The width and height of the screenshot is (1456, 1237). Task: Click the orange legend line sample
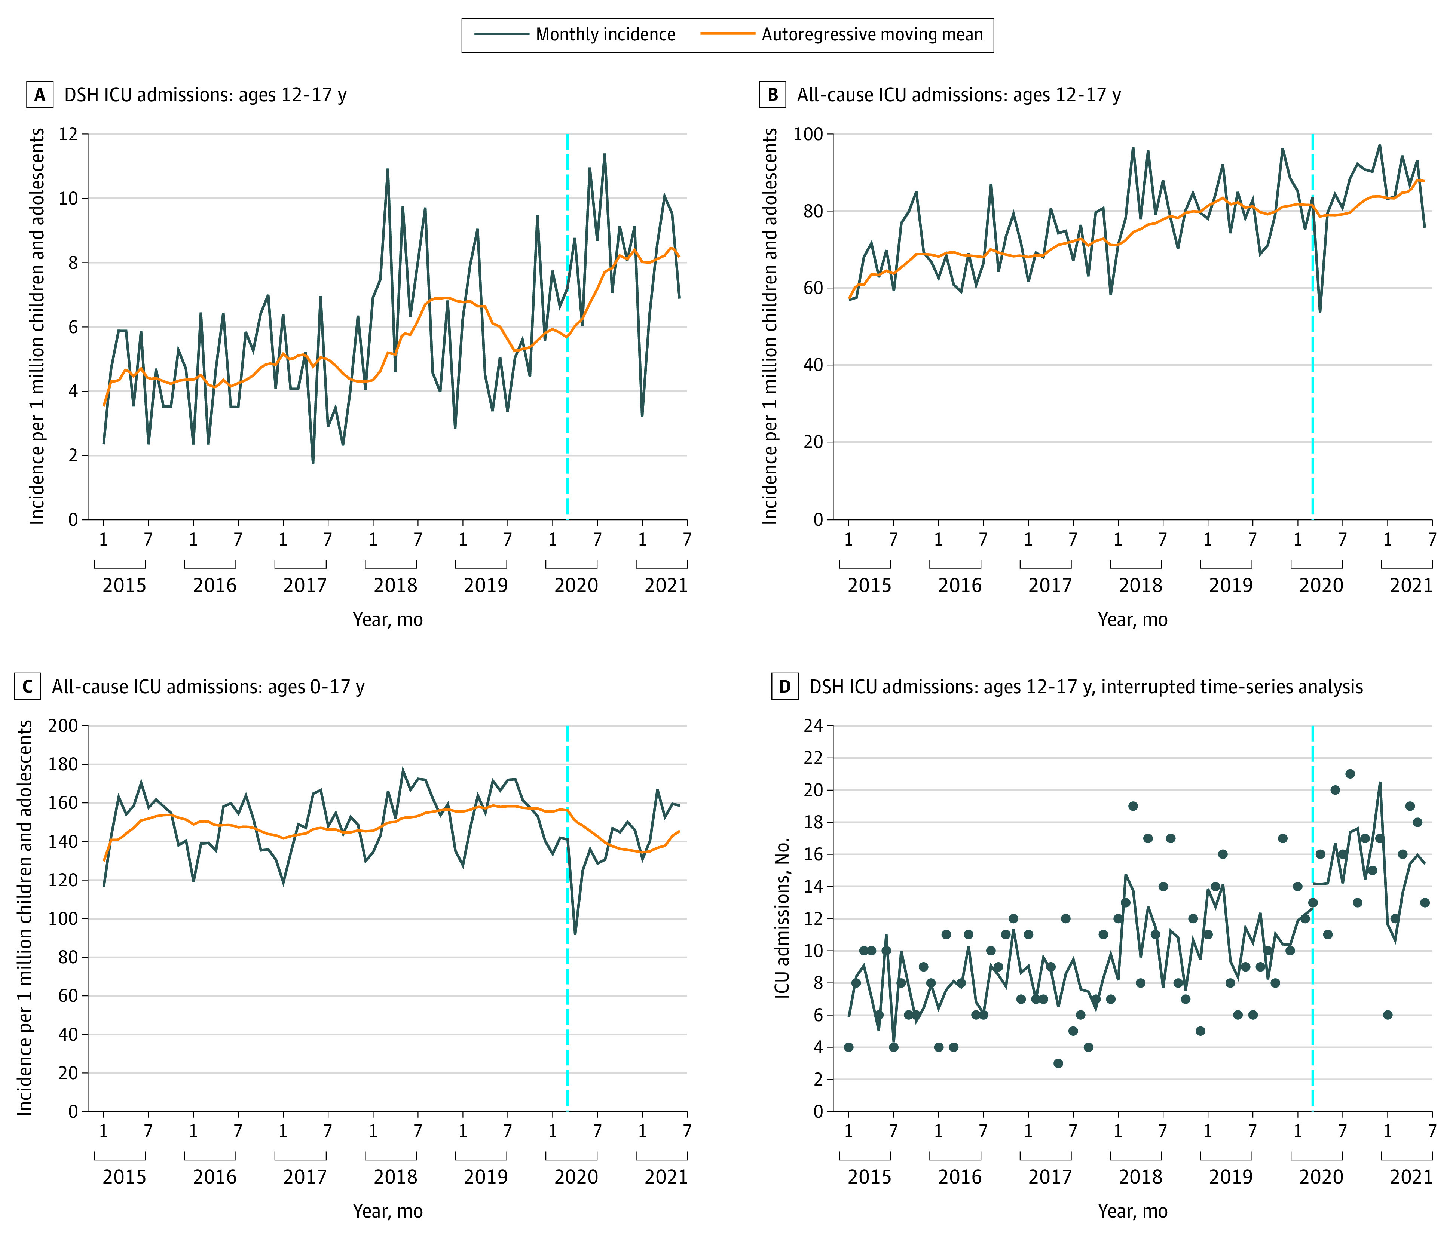727,34
